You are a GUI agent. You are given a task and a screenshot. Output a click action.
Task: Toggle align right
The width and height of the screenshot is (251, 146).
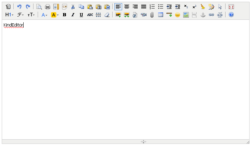[x=135, y=7]
